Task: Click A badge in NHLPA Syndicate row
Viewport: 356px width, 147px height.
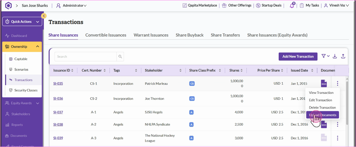Action: (191, 125)
